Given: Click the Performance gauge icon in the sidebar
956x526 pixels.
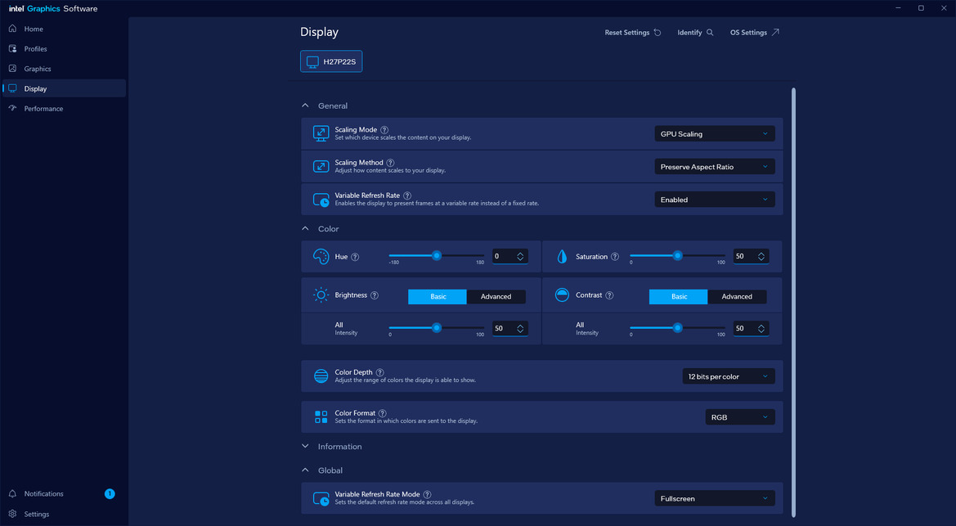Looking at the screenshot, I should (x=13, y=109).
